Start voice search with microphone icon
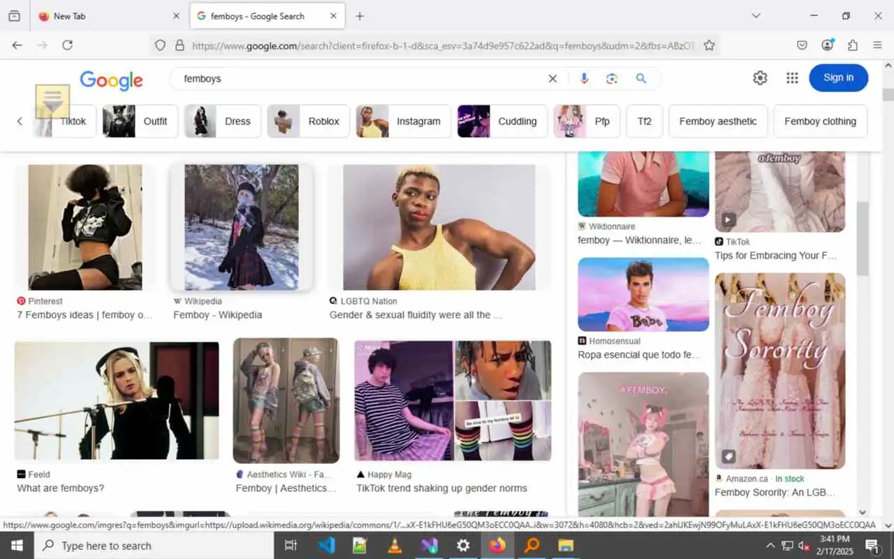 click(x=584, y=79)
